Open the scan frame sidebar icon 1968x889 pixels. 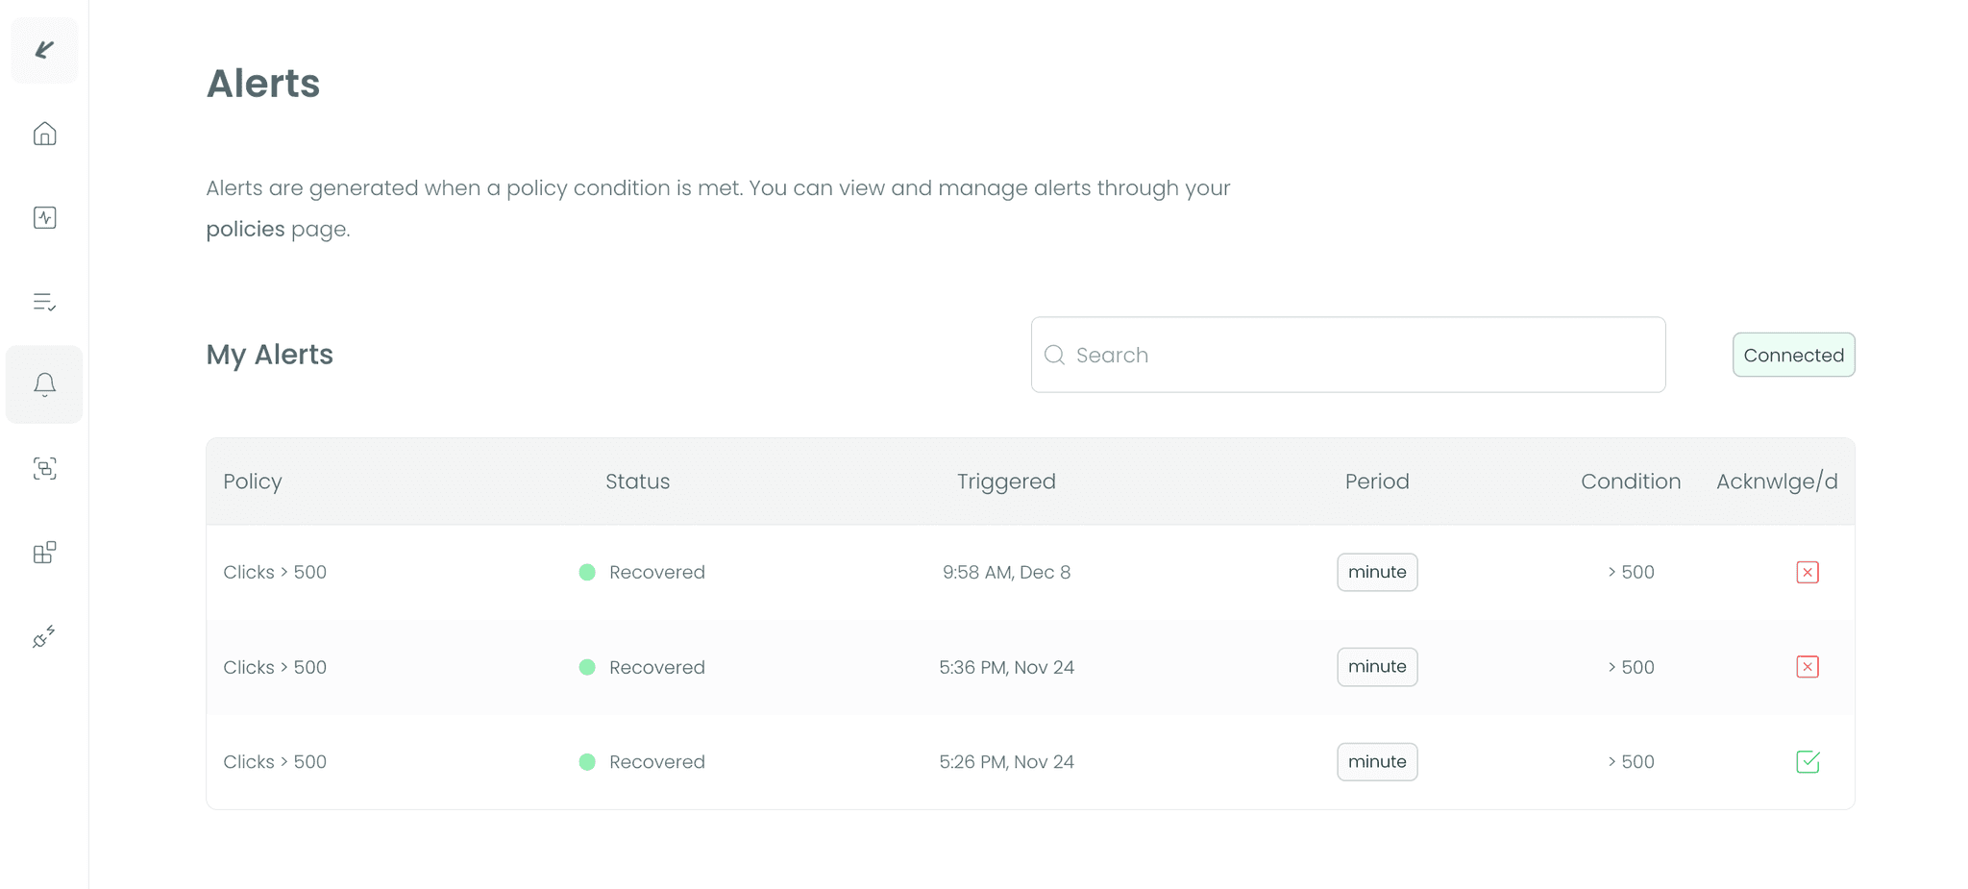(44, 468)
